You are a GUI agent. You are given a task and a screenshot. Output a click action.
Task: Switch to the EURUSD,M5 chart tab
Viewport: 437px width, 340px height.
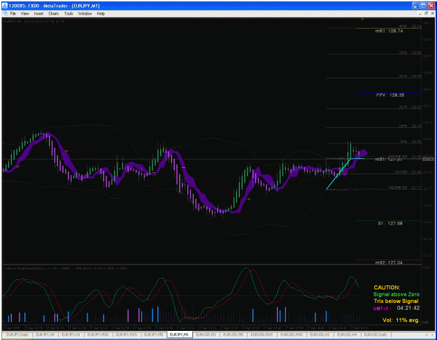[234, 334]
